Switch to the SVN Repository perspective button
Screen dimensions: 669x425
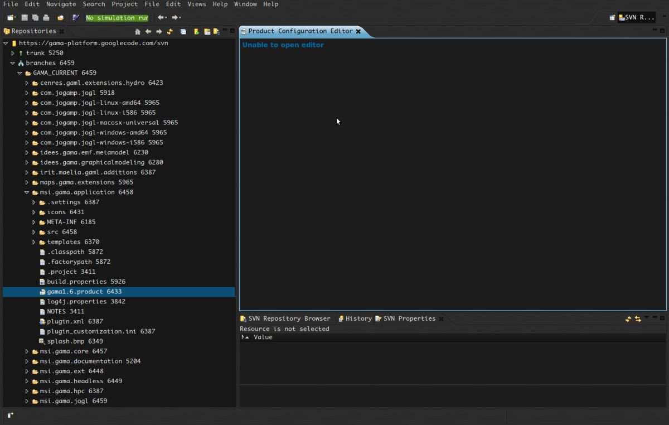pos(637,18)
